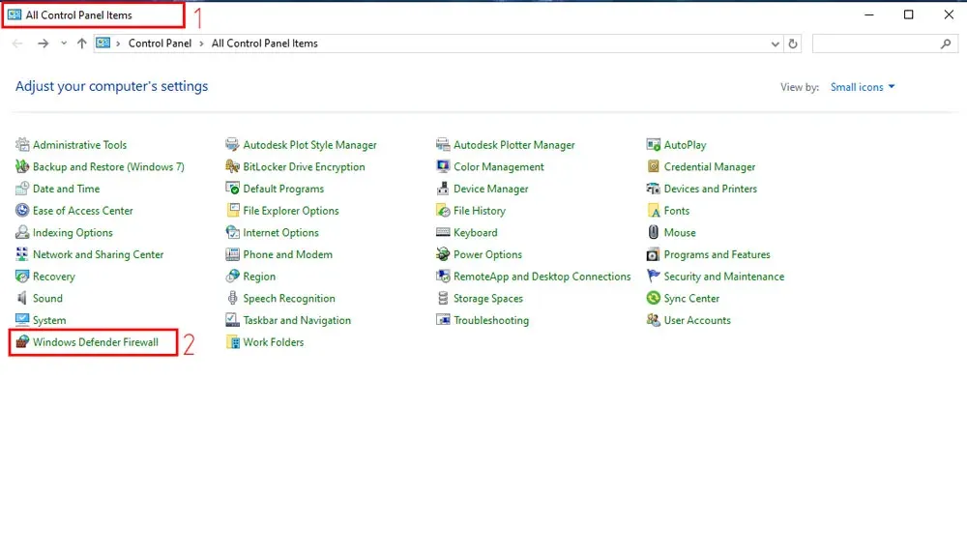Click the Control Panel breadcrumb
Screen dimensions: 967x555
click(160, 44)
